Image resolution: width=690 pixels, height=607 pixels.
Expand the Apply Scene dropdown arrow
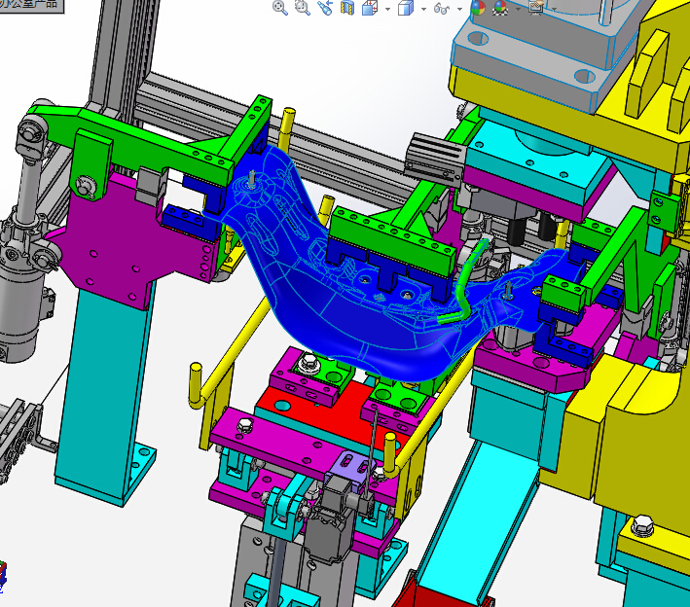click(518, 9)
